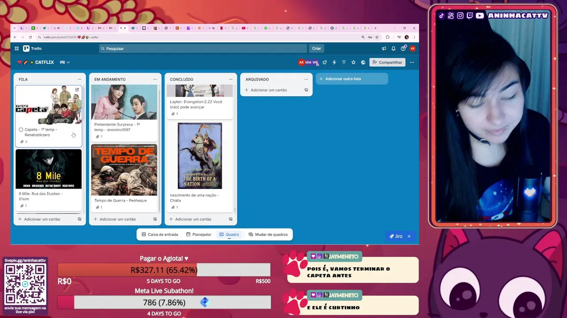Image resolution: width=567 pixels, height=318 pixels.
Task: Focus the Pesquisar search field
Action: coord(203,49)
